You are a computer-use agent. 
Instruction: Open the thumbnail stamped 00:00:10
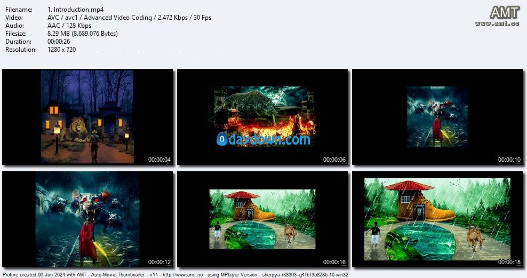(x=437, y=117)
